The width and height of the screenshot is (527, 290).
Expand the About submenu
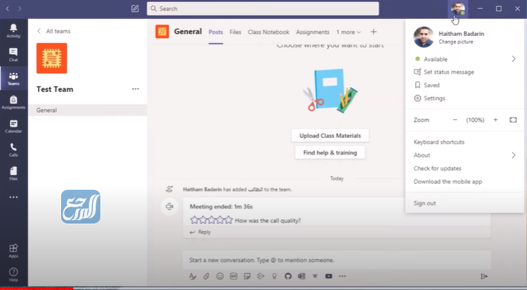pos(513,155)
